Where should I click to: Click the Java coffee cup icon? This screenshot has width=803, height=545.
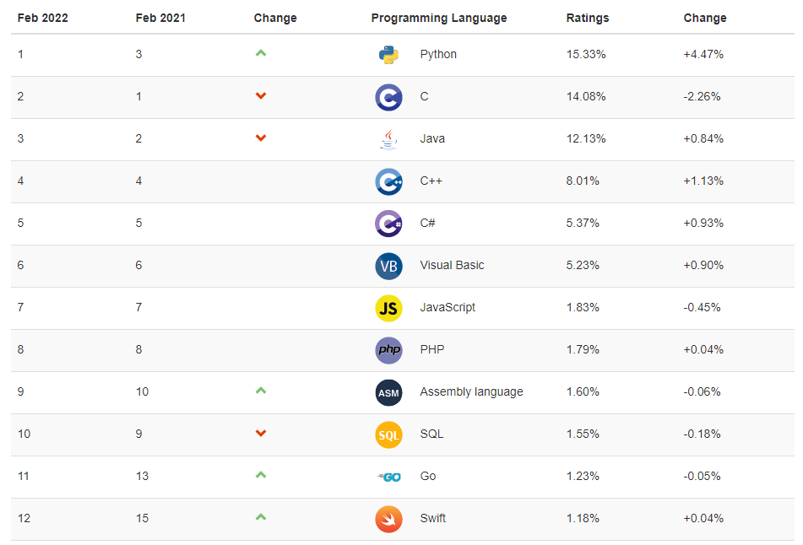pyautogui.click(x=388, y=139)
